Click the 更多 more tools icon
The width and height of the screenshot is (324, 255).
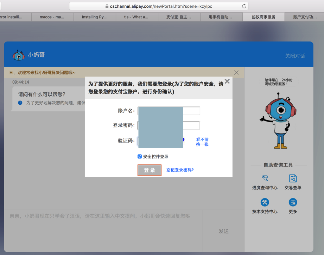(x=293, y=202)
